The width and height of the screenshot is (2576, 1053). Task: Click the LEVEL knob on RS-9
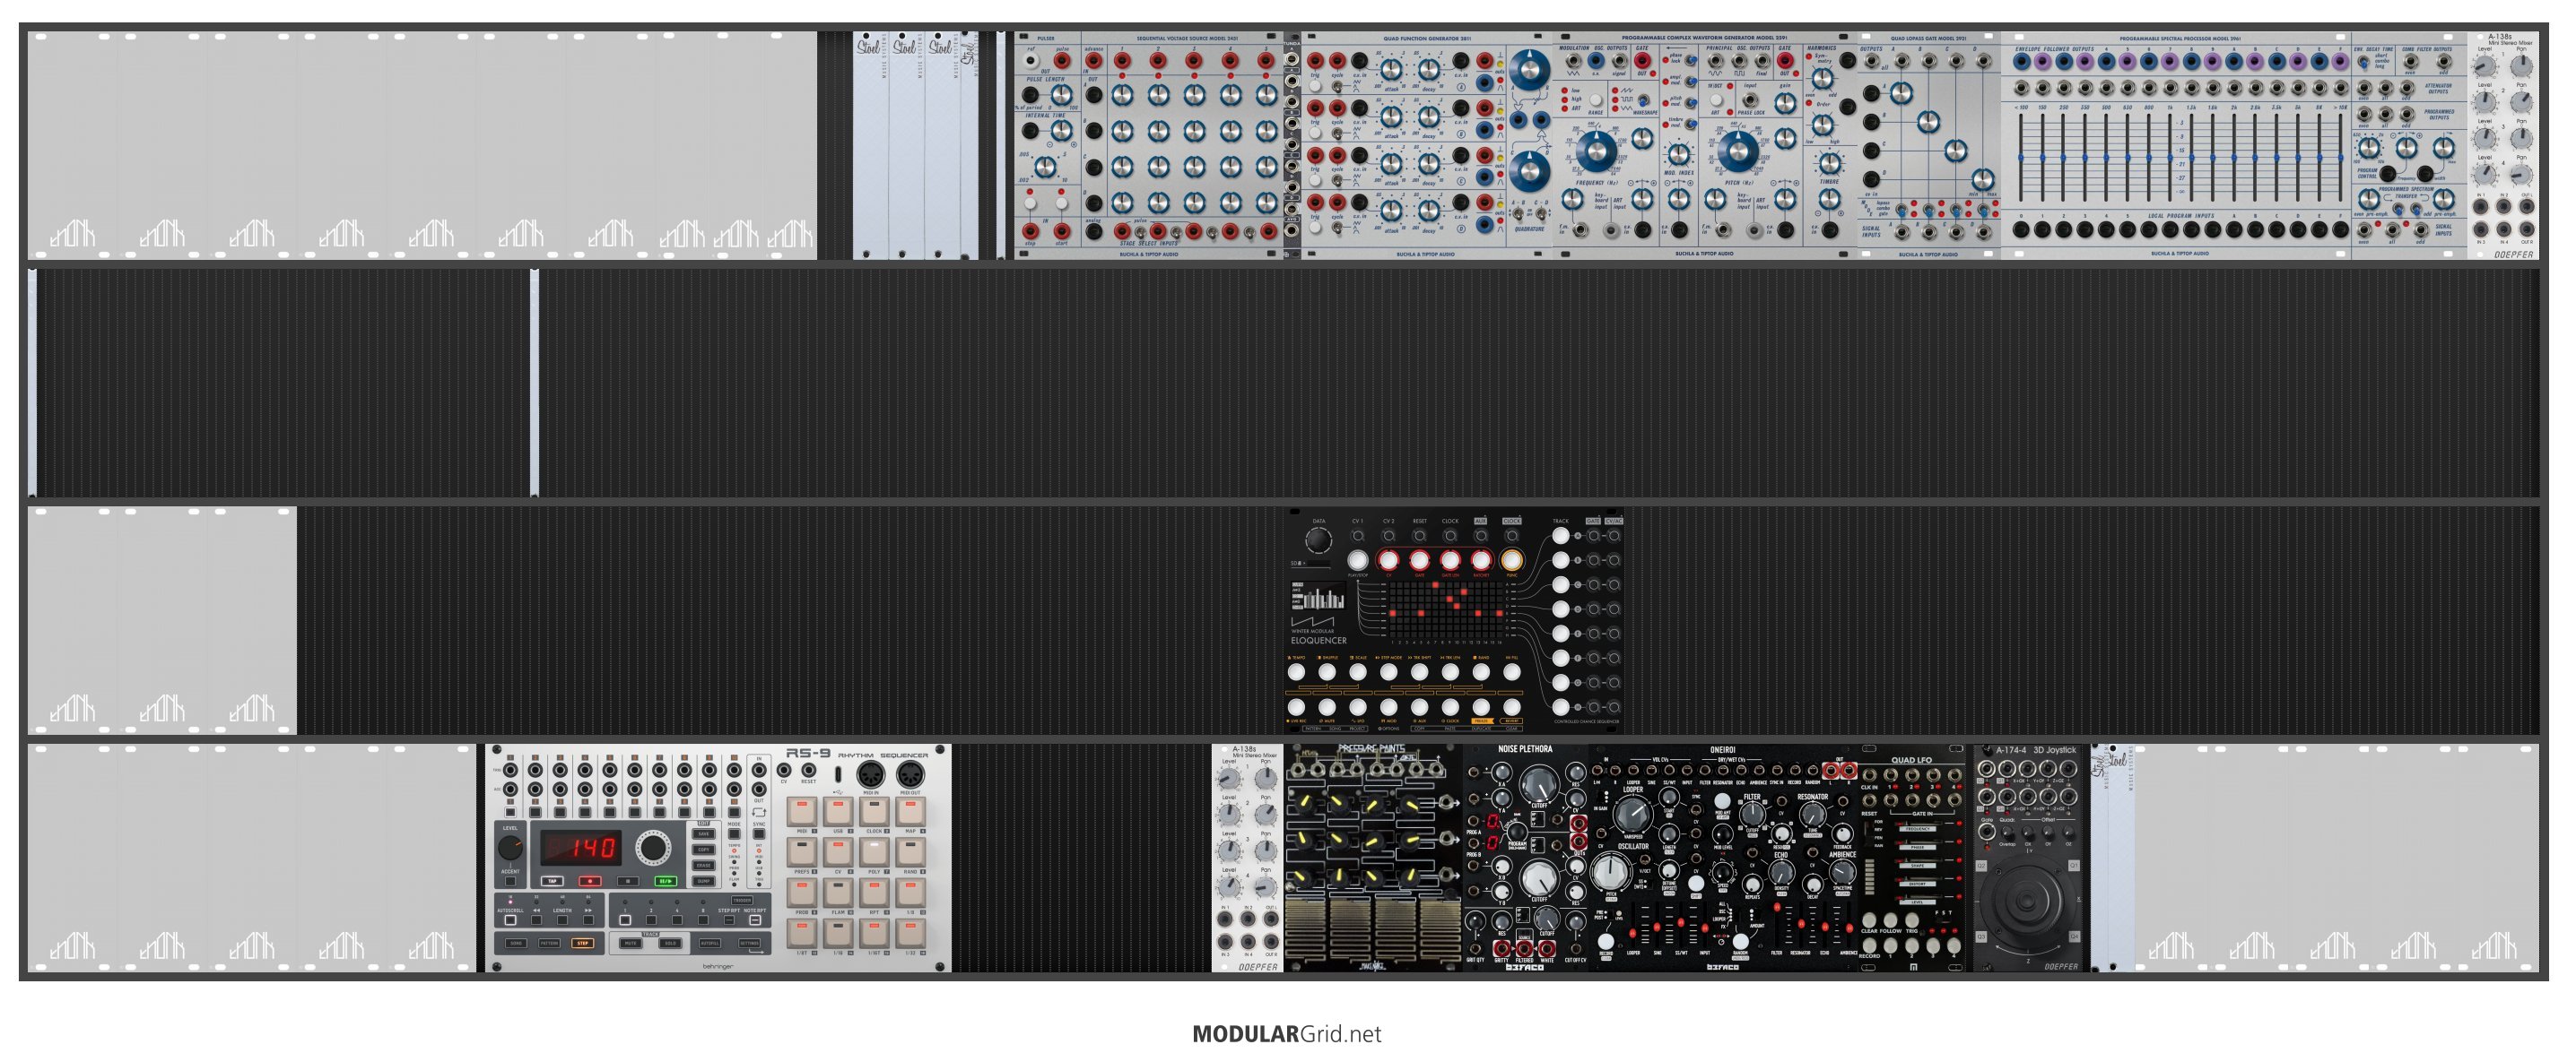(x=510, y=848)
